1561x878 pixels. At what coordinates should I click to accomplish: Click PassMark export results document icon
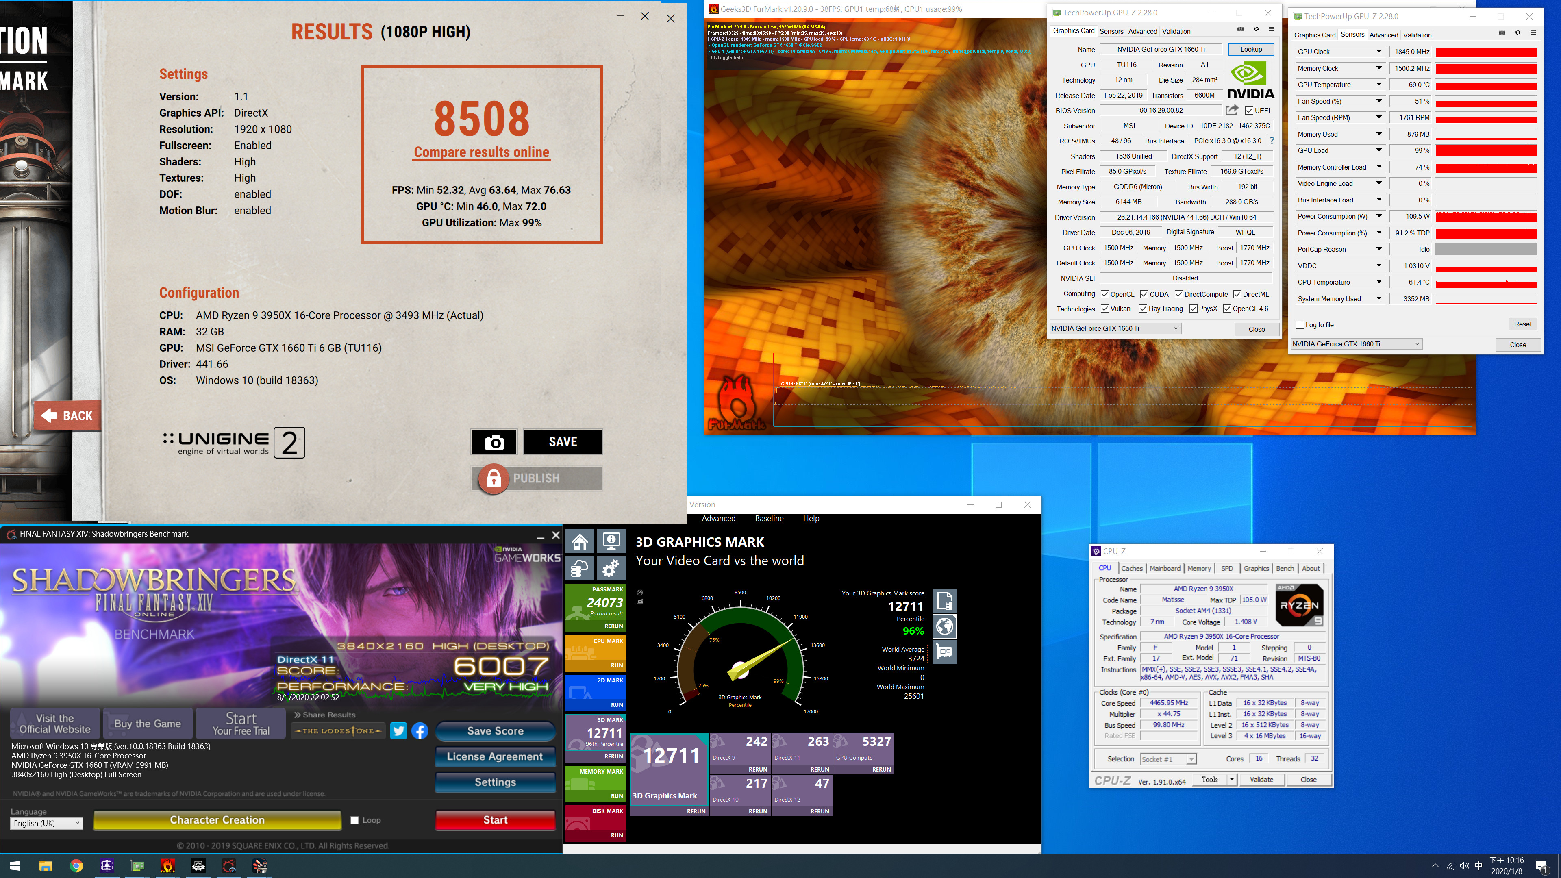coord(944,601)
